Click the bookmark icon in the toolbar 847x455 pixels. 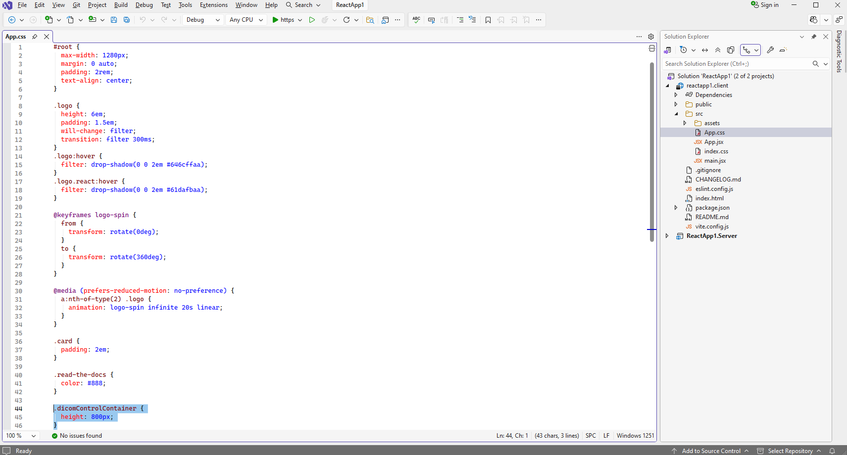coord(488,20)
